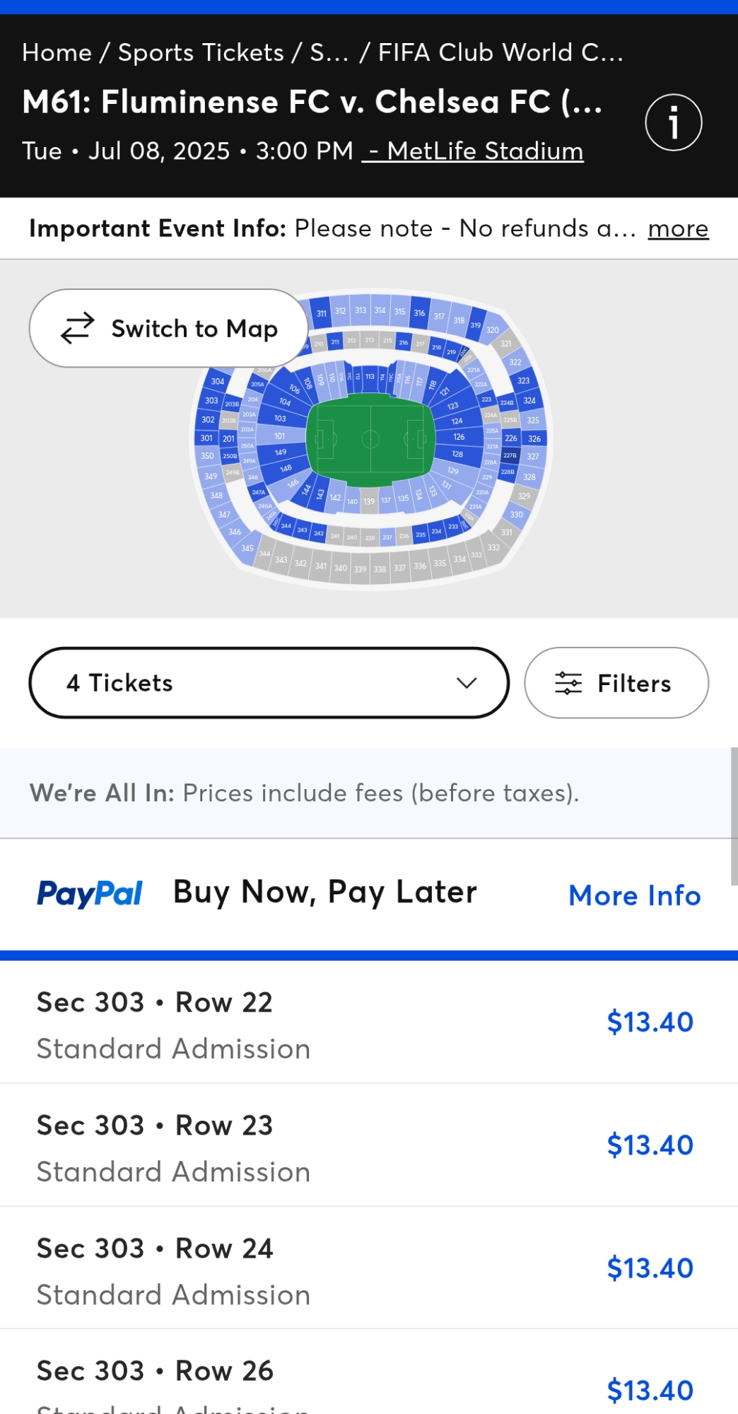Screen dimensions: 738x1414
Task: Select section 326 on the stadium map
Action: pyautogui.click(x=534, y=439)
